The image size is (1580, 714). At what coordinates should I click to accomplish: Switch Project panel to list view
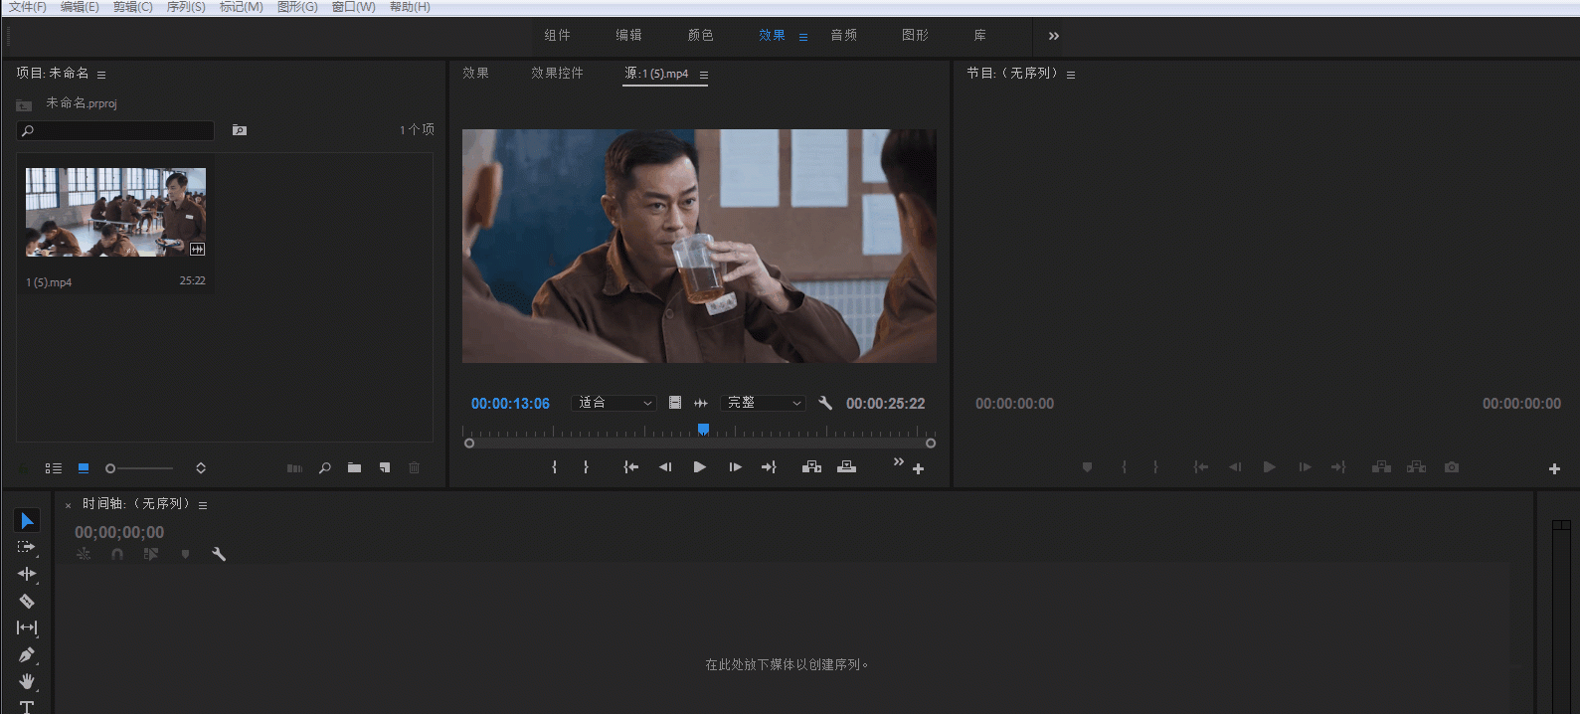(54, 468)
